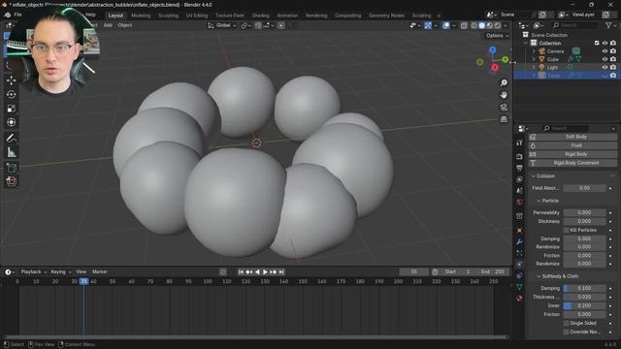Click the red X axis on navigation gizmo
Image resolution: width=621 pixels, height=349 pixels.
pyautogui.click(x=495, y=68)
